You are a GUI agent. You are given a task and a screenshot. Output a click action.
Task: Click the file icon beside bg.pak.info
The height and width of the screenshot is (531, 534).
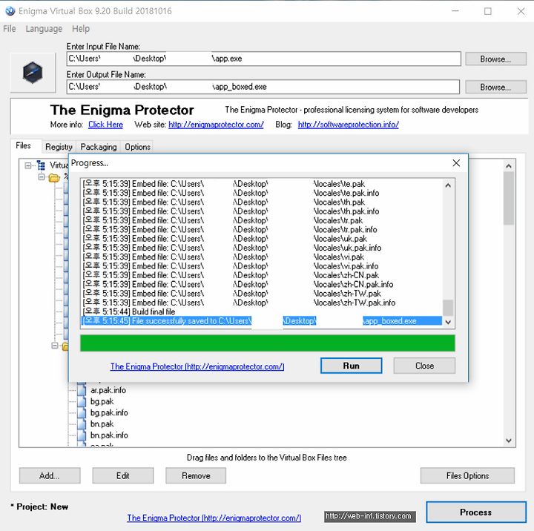pyautogui.click(x=82, y=412)
